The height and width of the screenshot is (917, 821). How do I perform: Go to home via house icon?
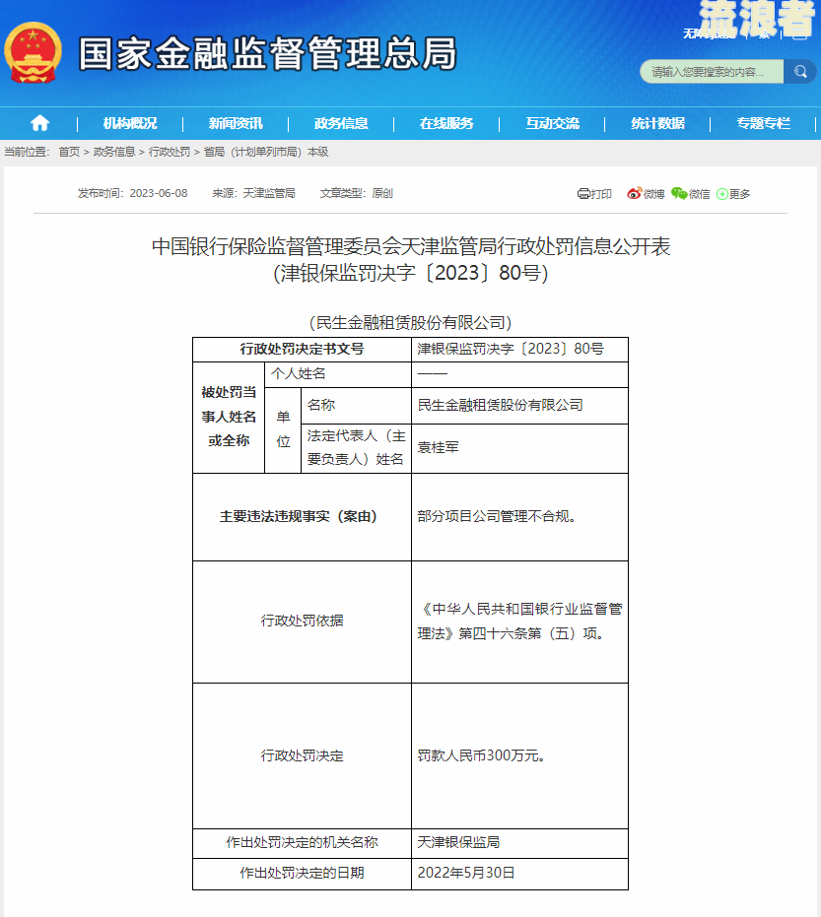(x=39, y=123)
